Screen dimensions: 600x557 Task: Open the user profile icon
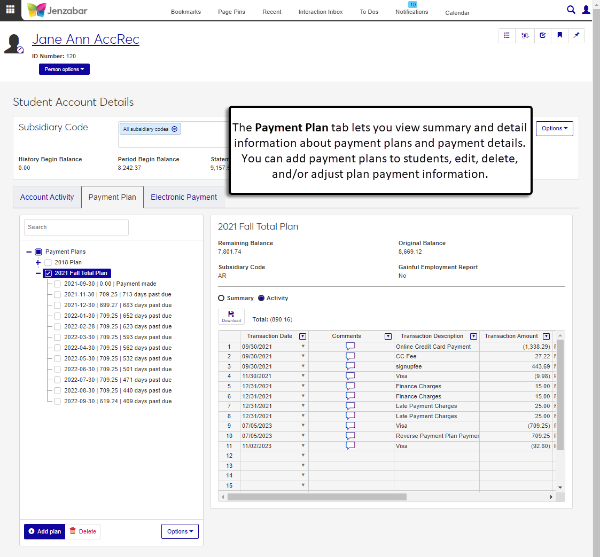tap(586, 10)
